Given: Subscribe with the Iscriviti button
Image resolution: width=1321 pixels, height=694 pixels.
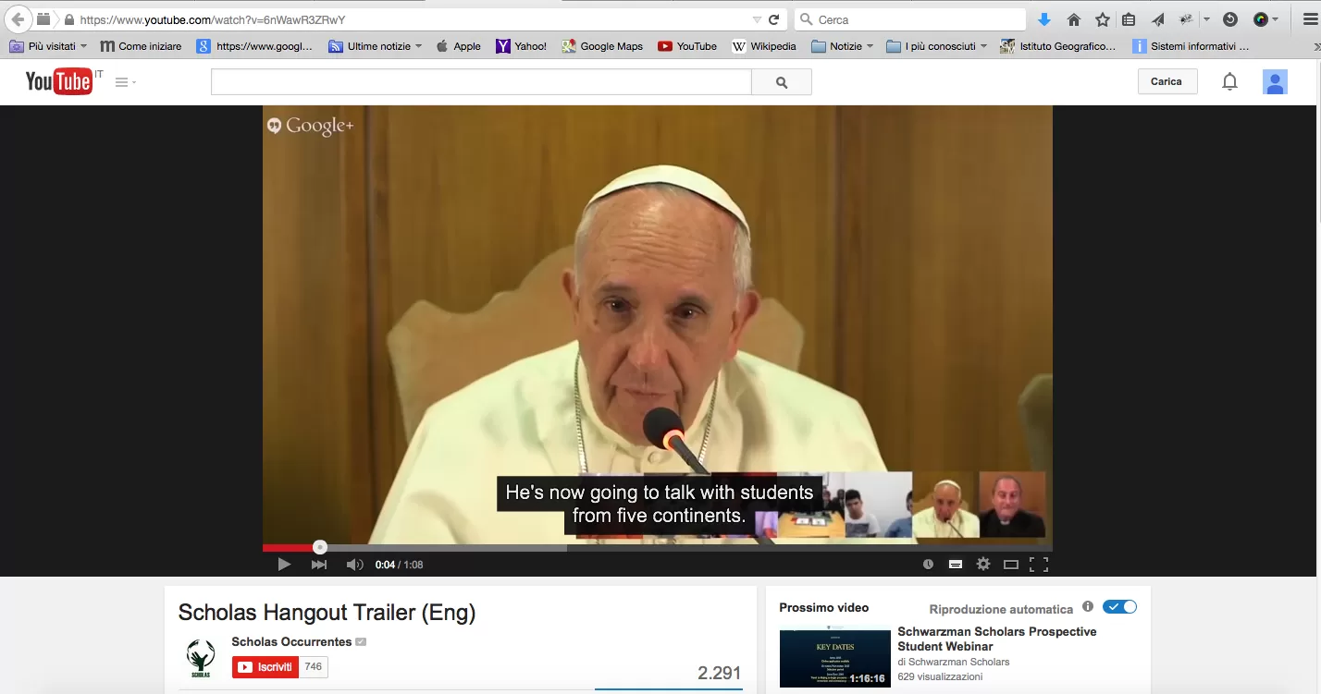Looking at the screenshot, I should (265, 667).
